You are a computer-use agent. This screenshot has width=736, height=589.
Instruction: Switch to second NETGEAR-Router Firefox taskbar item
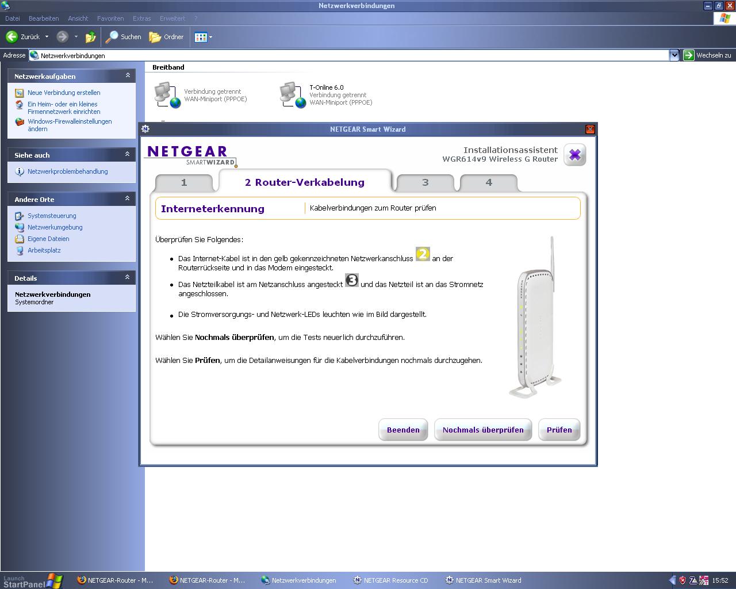207,580
